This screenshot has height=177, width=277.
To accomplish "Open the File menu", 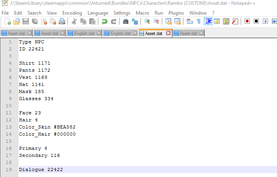I will [x=5, y=13].
